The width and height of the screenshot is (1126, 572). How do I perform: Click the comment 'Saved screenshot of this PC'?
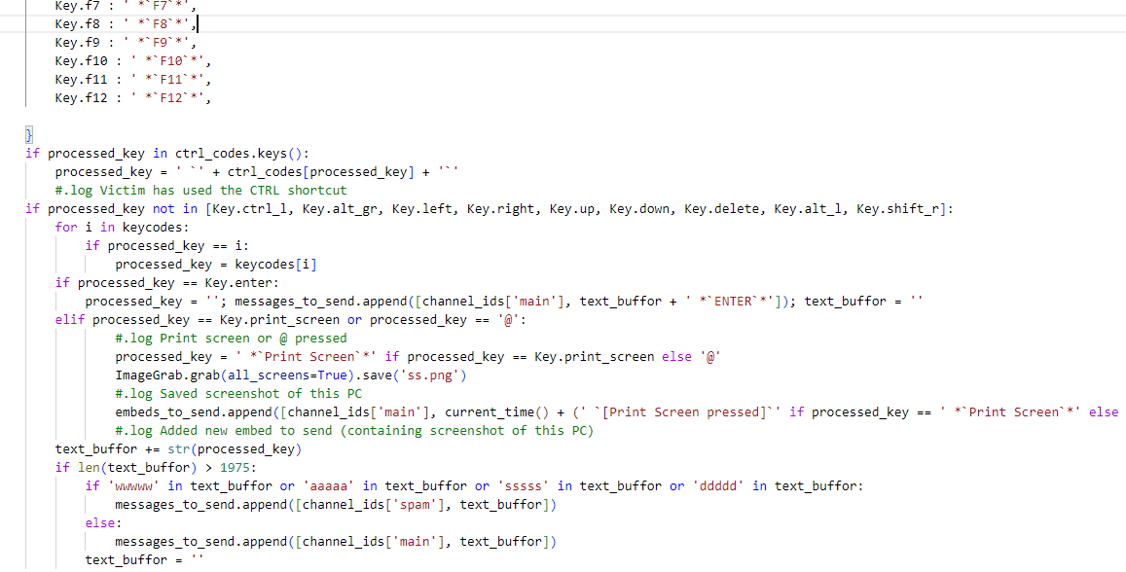[261, 393]
